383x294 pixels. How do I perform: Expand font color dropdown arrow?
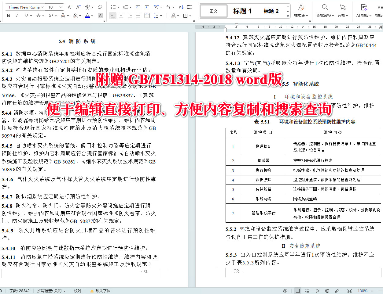(92, 16)
